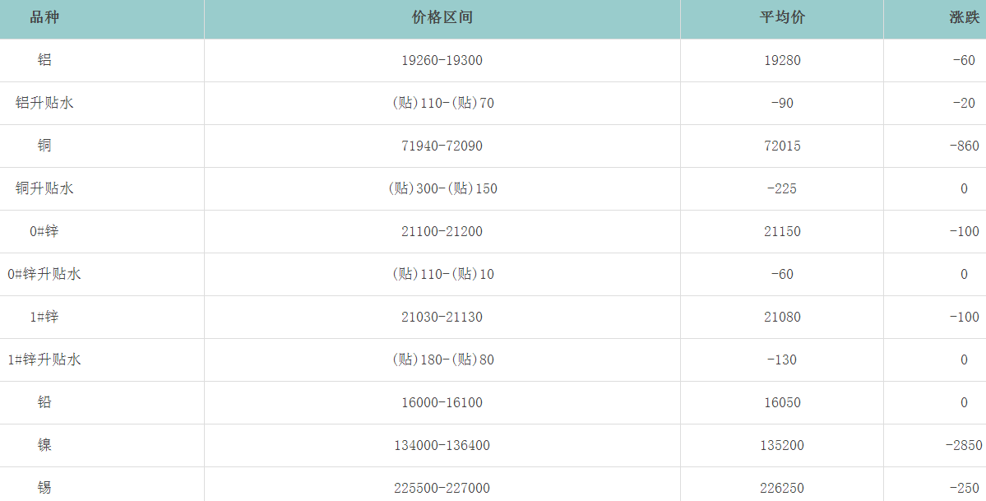Viewport: 986px width, 501px height.
Task: Select the 锡 product name
Action: pos(44,488)
